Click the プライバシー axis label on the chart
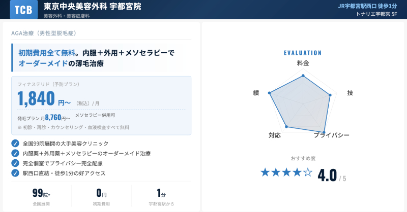Screen dimensions: 407x212 (331, 135)
